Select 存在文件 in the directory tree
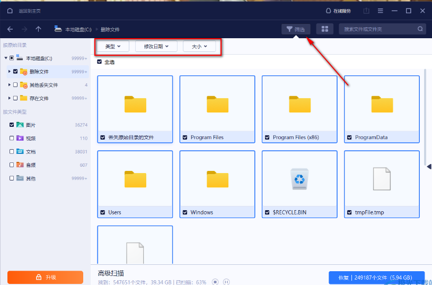Image resolution: width=432 pixels, height=285 pixels. (39, 98)
